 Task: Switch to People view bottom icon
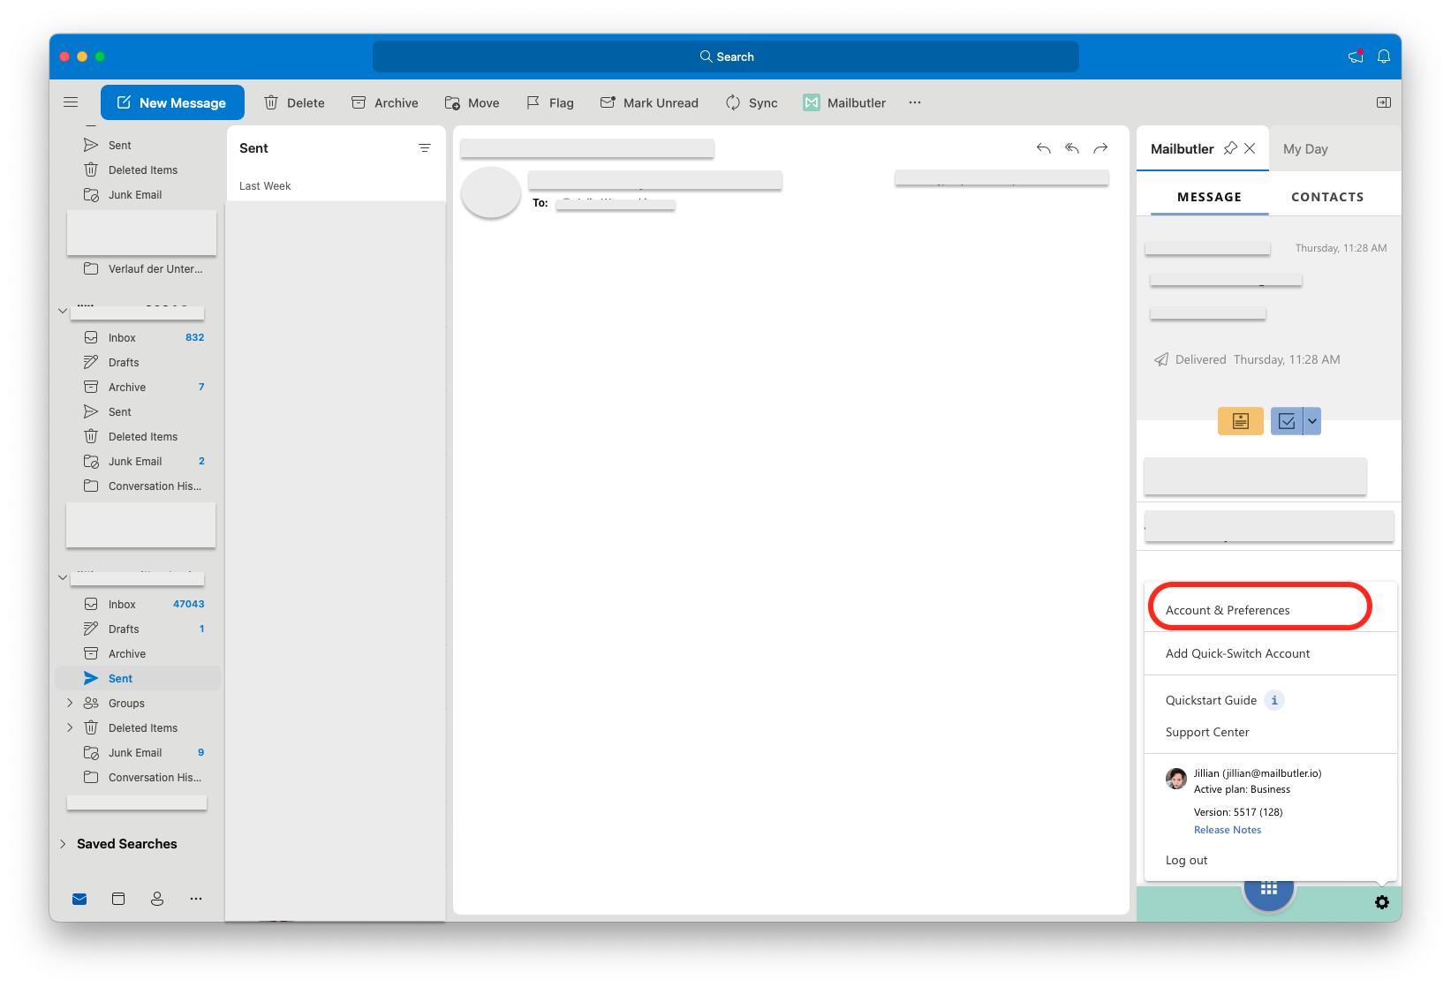157,899
